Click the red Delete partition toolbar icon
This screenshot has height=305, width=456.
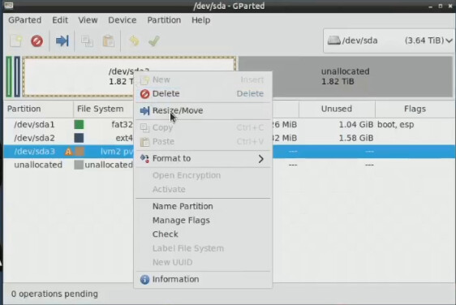37,41
